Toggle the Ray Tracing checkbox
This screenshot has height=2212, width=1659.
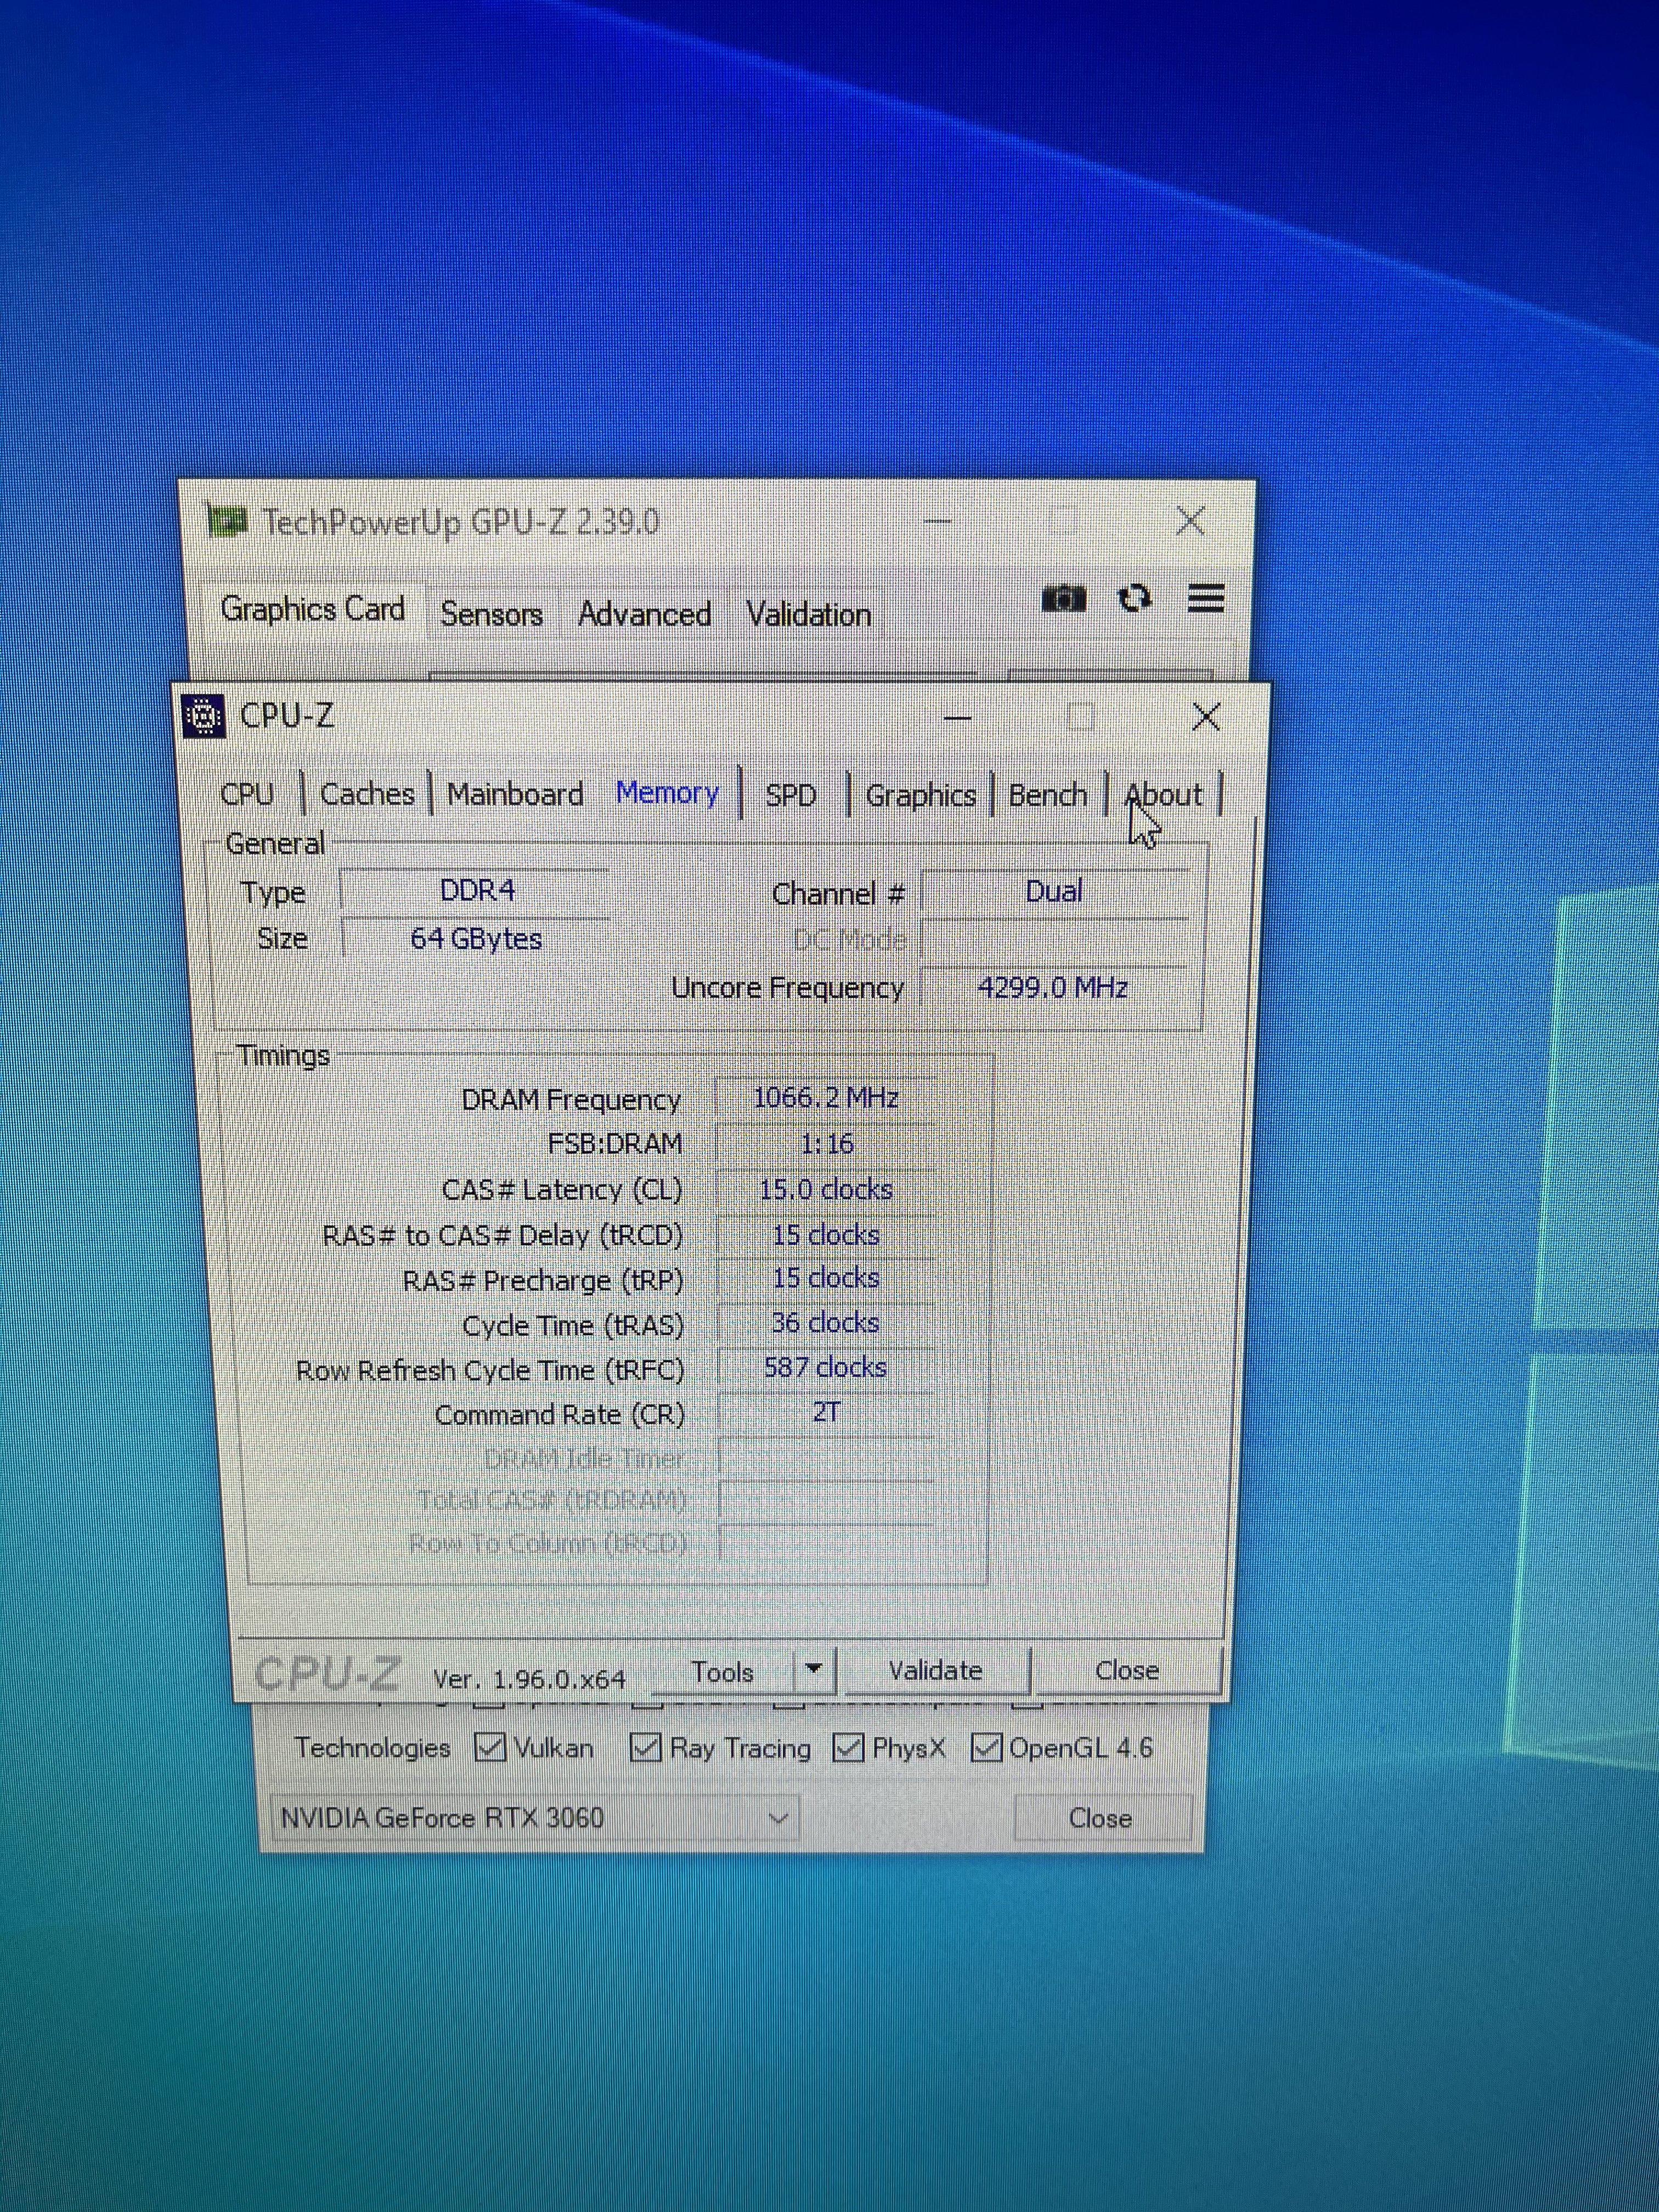(x=645, y=1747)
